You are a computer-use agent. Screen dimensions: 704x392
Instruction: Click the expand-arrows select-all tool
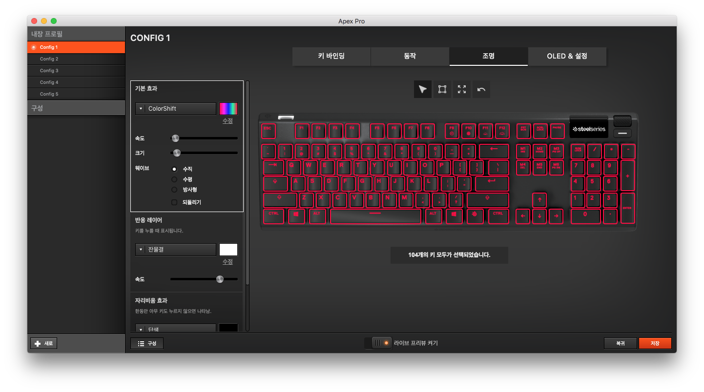coord(462,89)
